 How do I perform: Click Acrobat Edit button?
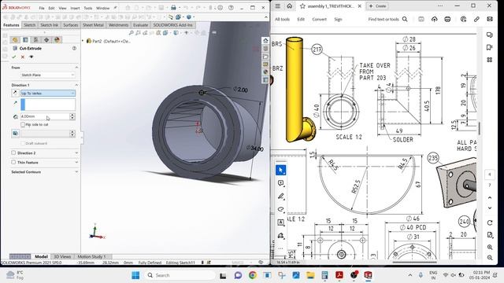coord(301,19)
